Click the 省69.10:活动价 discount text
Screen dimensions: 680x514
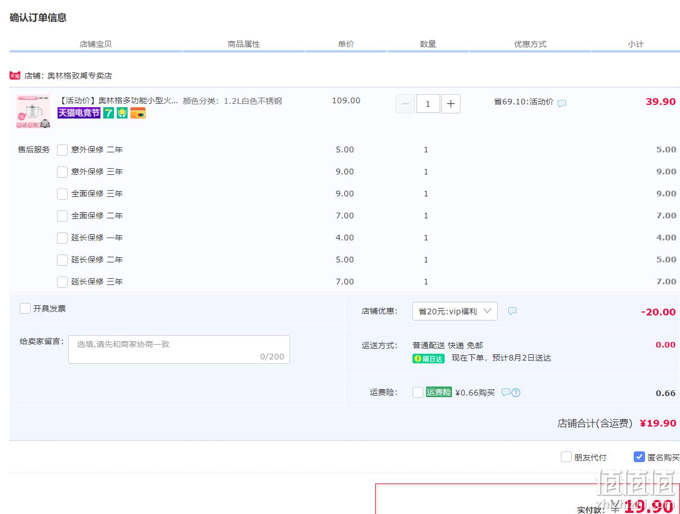pyautogui.click(x=524, y=102)
